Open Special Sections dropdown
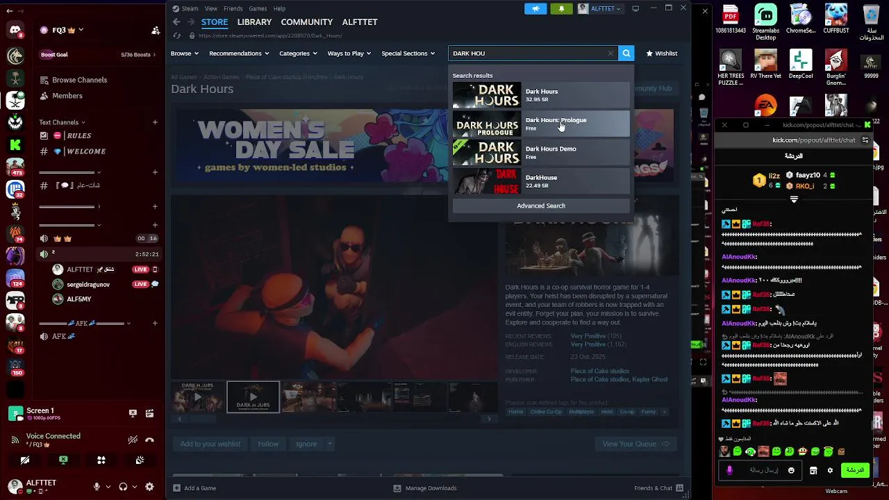 coord(408,53)
